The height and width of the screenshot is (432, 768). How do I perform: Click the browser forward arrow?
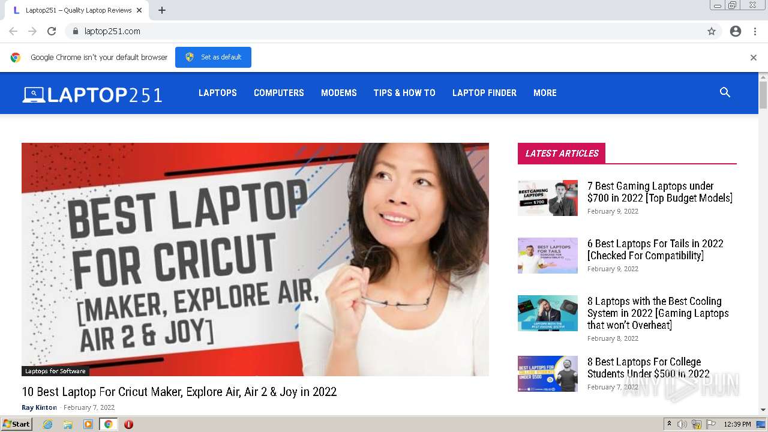coord(32,31)
